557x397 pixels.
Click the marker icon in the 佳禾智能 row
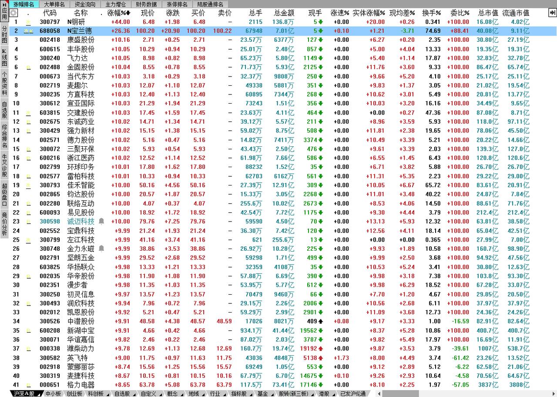click(x=28, y=185)
